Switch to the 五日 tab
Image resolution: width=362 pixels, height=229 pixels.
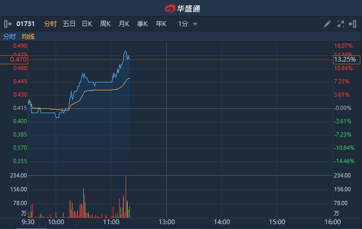click(x=69, y=24)
